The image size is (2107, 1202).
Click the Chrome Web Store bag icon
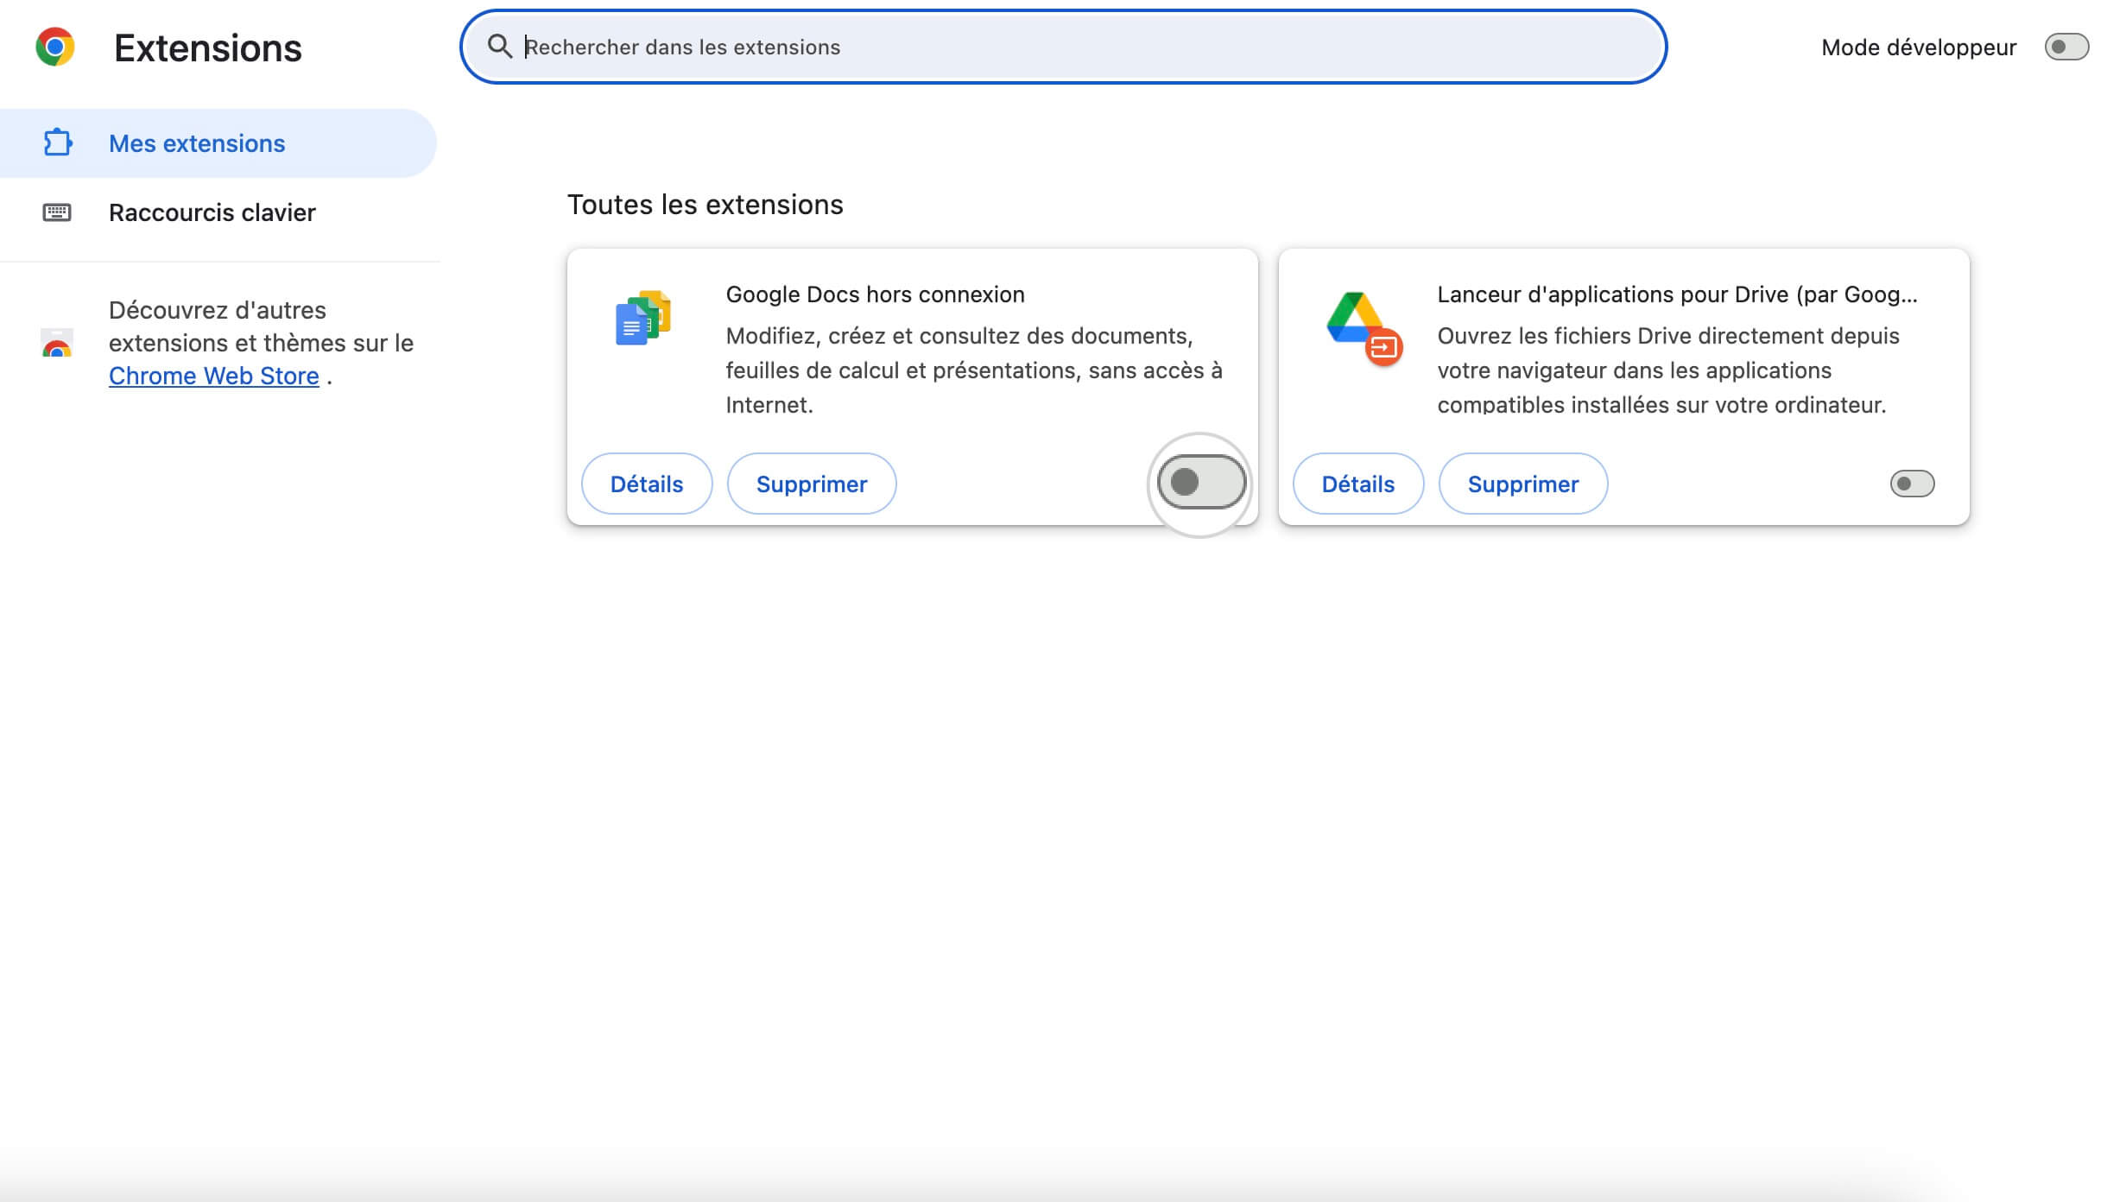pos(57,343)
